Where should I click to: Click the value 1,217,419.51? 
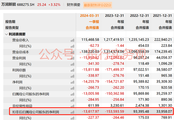tap(114, 40)
